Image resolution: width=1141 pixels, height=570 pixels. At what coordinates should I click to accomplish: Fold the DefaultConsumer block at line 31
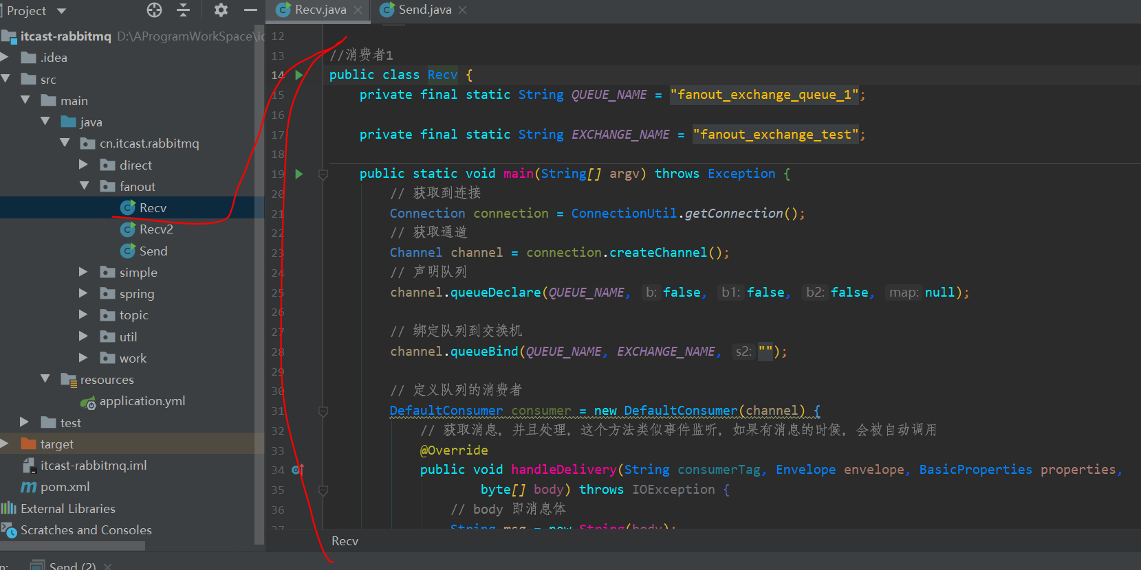(x=323, y=411)
